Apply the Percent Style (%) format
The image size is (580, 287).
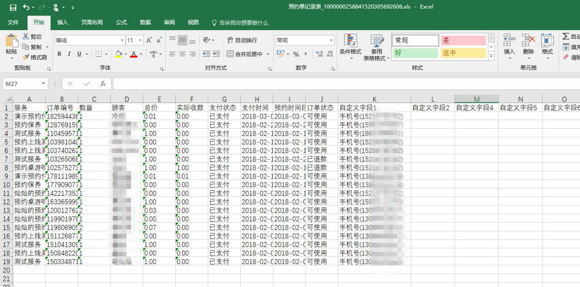(x=295, y=54)
